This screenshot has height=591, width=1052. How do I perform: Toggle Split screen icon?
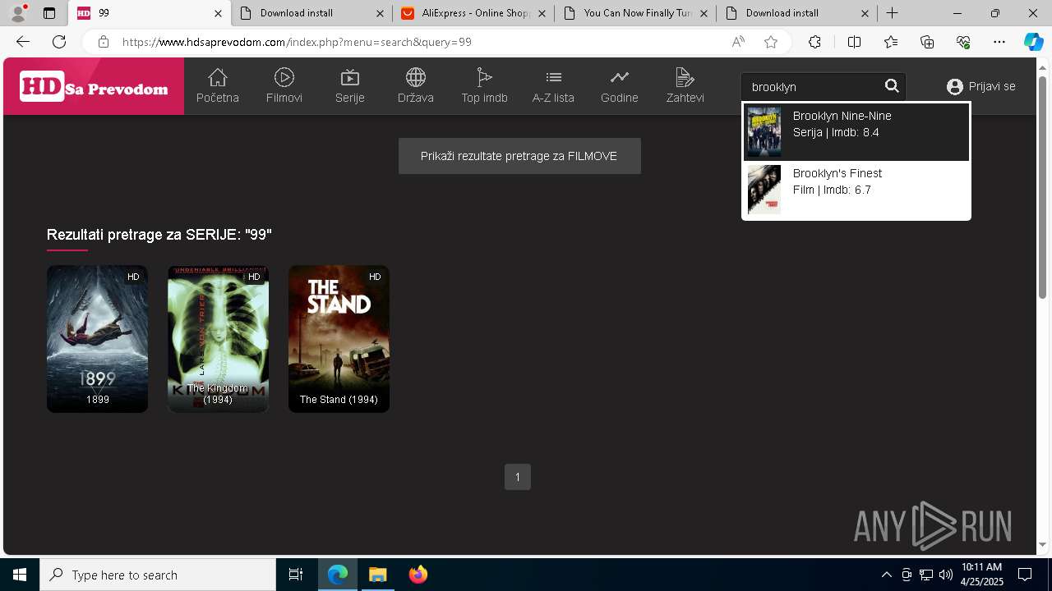854,42
